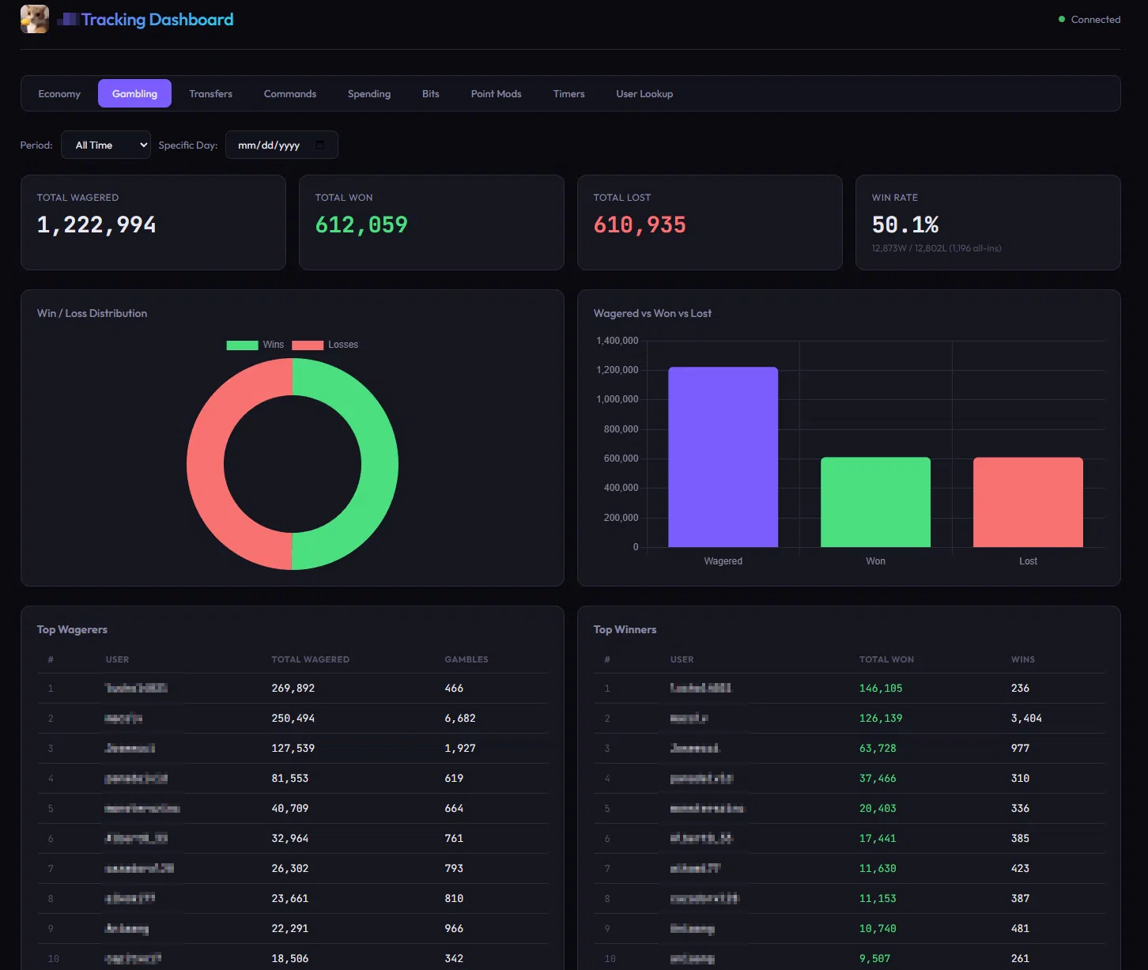Click the Tracking Dashboard title

(x=157, y=20)
